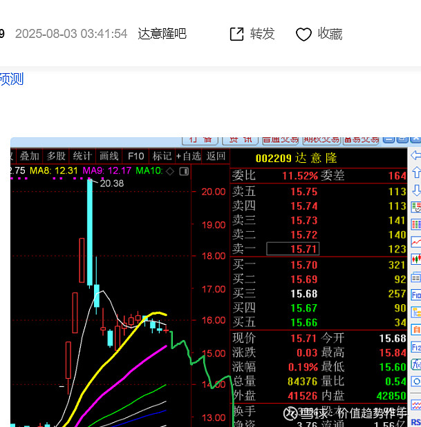Click the 买二 price 15.69
The image size is (421, 427).
(x=303, y=279)
